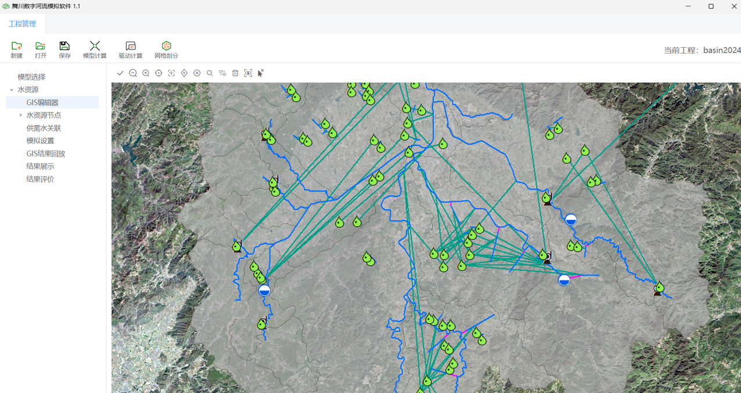This screenshot has width=741, height=393.
Task: Click the trash delete icon in map toolbar
Action: click(235, 73)
